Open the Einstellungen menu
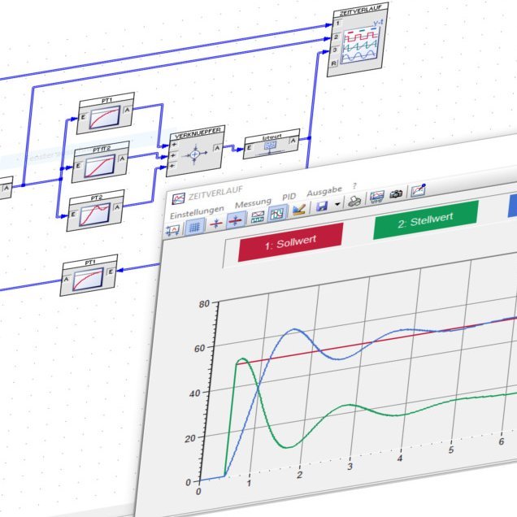The width and height of the screenshot is (517, 517). tap(197, 212)
